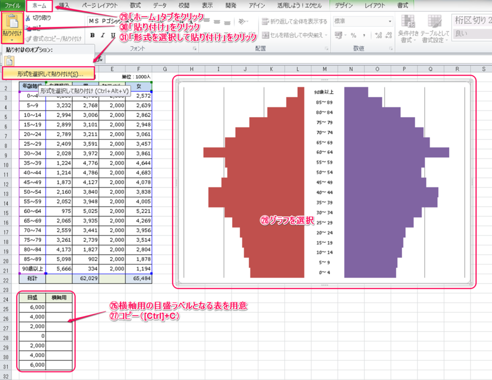Open the フォント group dialog launcher
Screen dimensions: 492x380
click(196, 49)
